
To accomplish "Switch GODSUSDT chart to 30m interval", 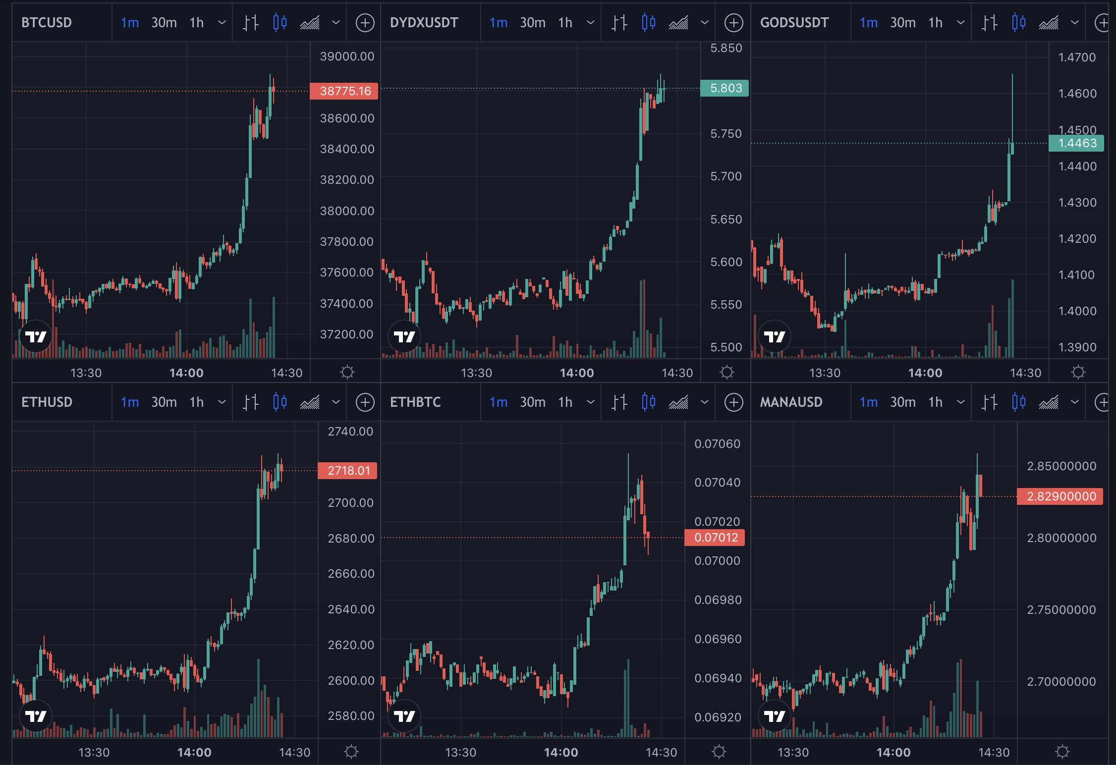I will [903, 23].
